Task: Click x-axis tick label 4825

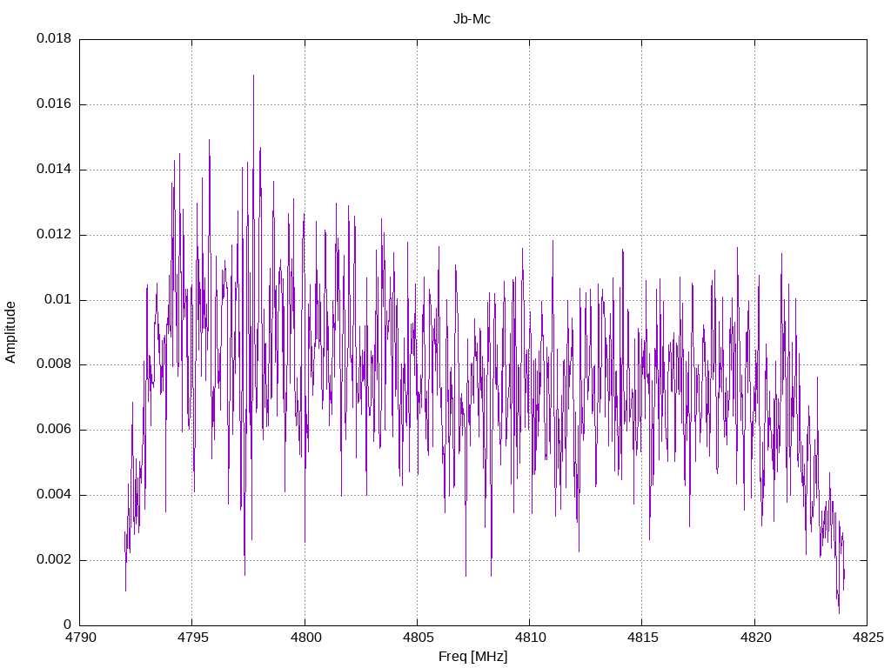Action: tap(868, 638)
